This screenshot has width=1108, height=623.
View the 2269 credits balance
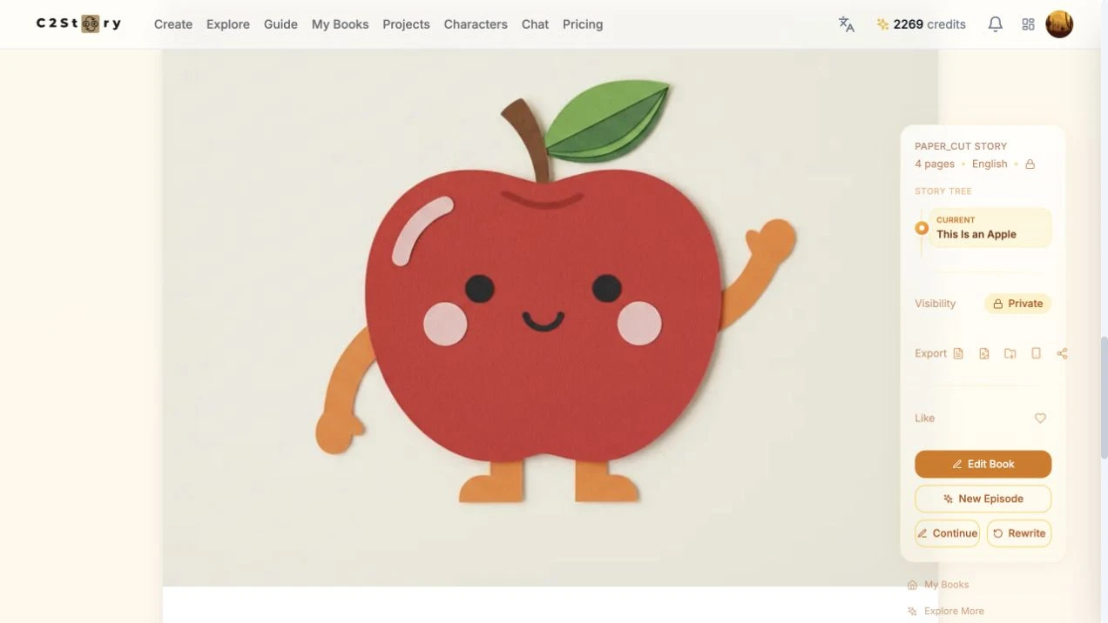[x=921, y=24]
